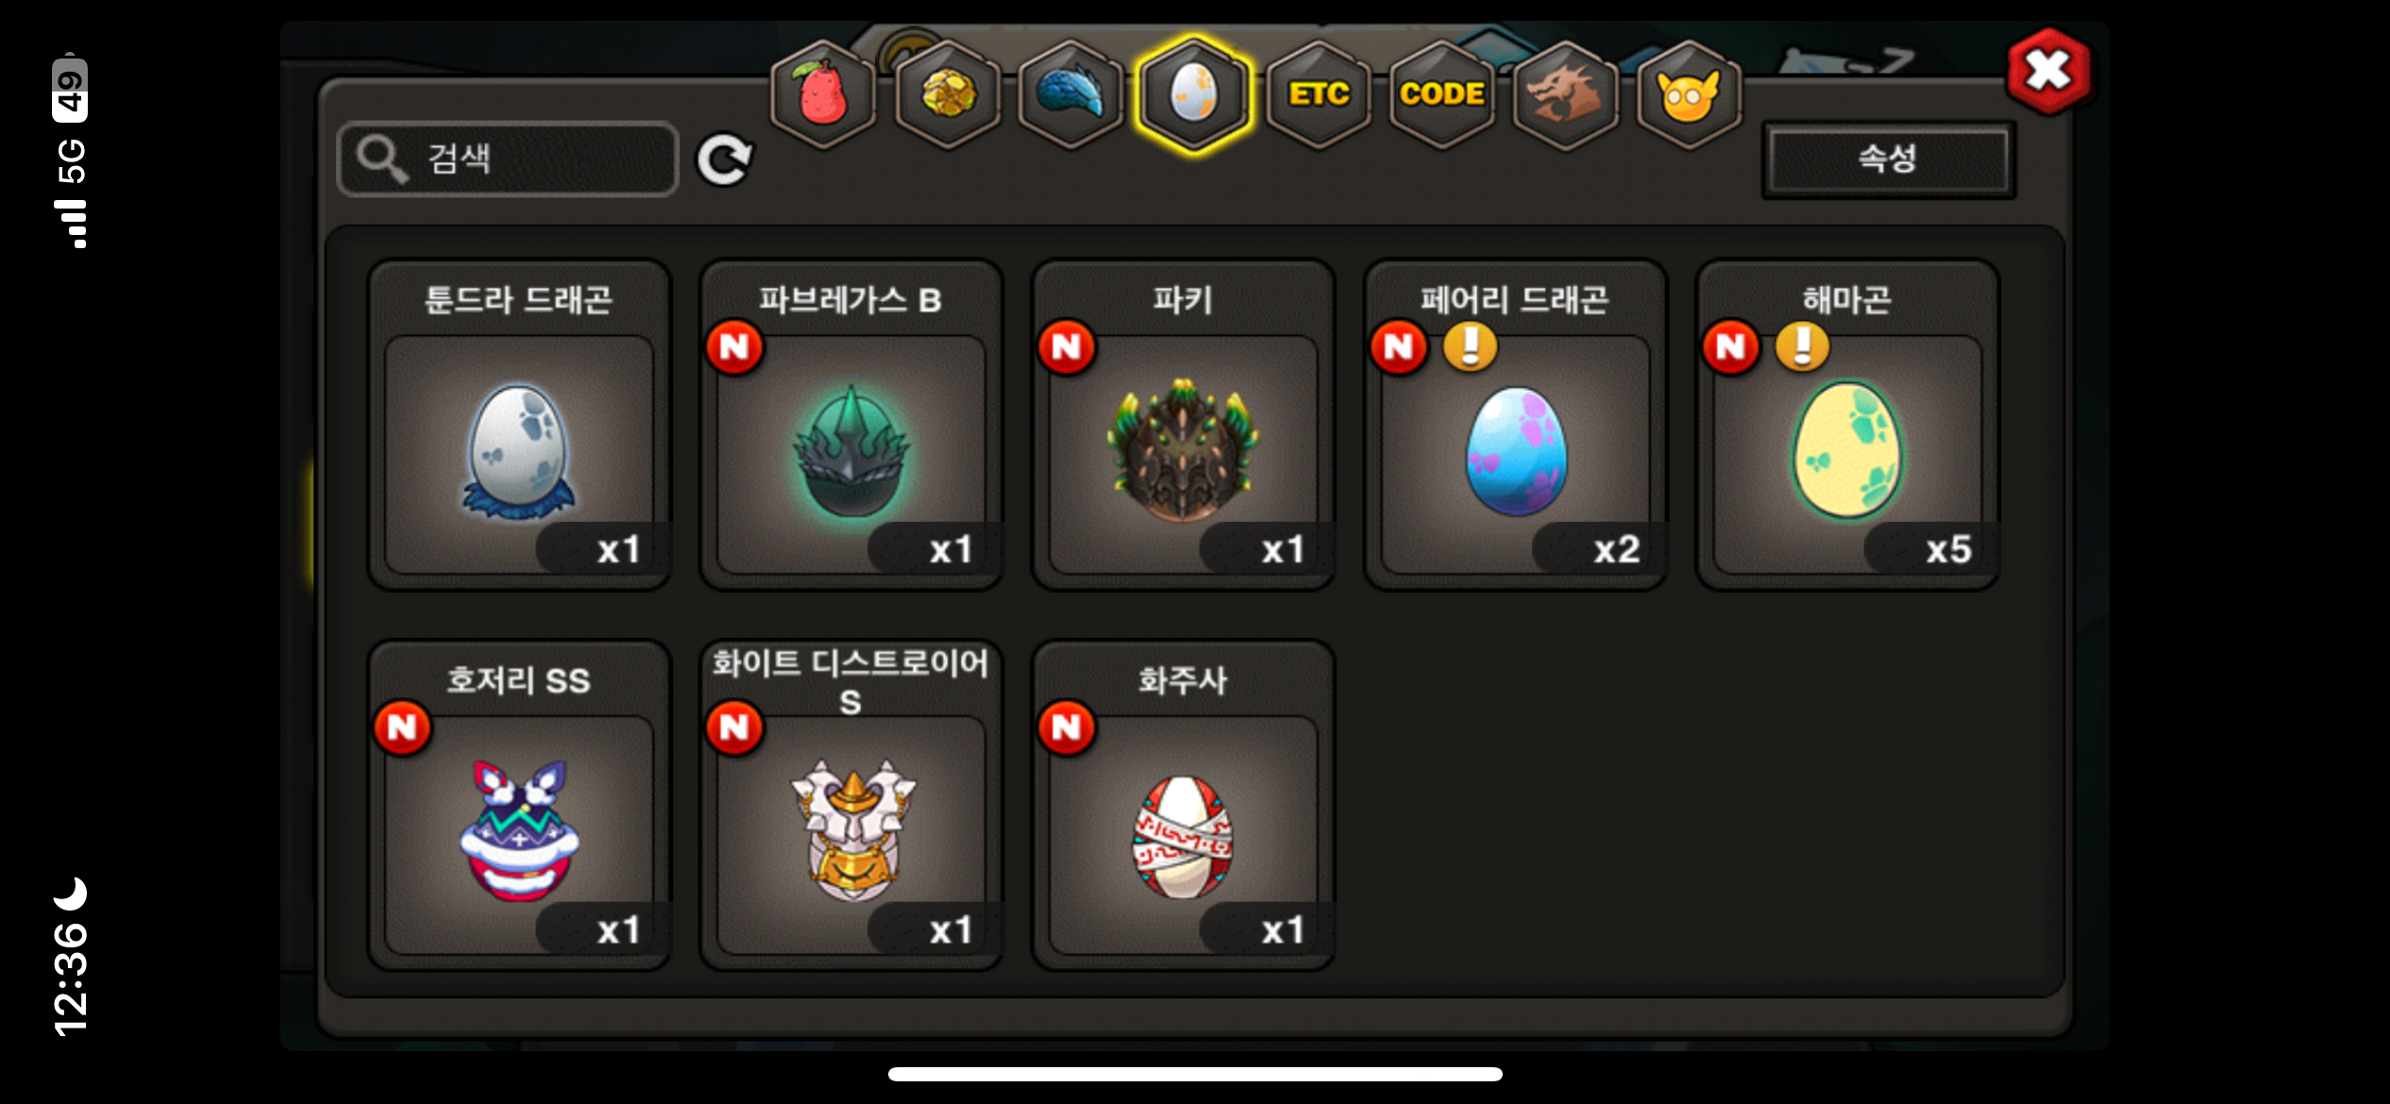Select the highlighted egg category tab

point(1194,93)
